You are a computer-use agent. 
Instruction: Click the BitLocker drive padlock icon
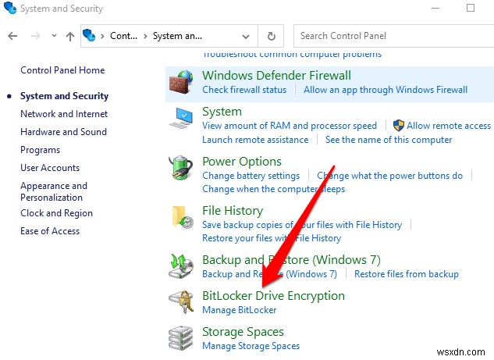click(181, 302)
